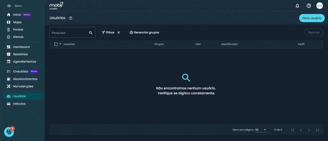Screen dimensions: 328x141
Task: Open the help question mark icon in header
Action: tap(309, 6)
